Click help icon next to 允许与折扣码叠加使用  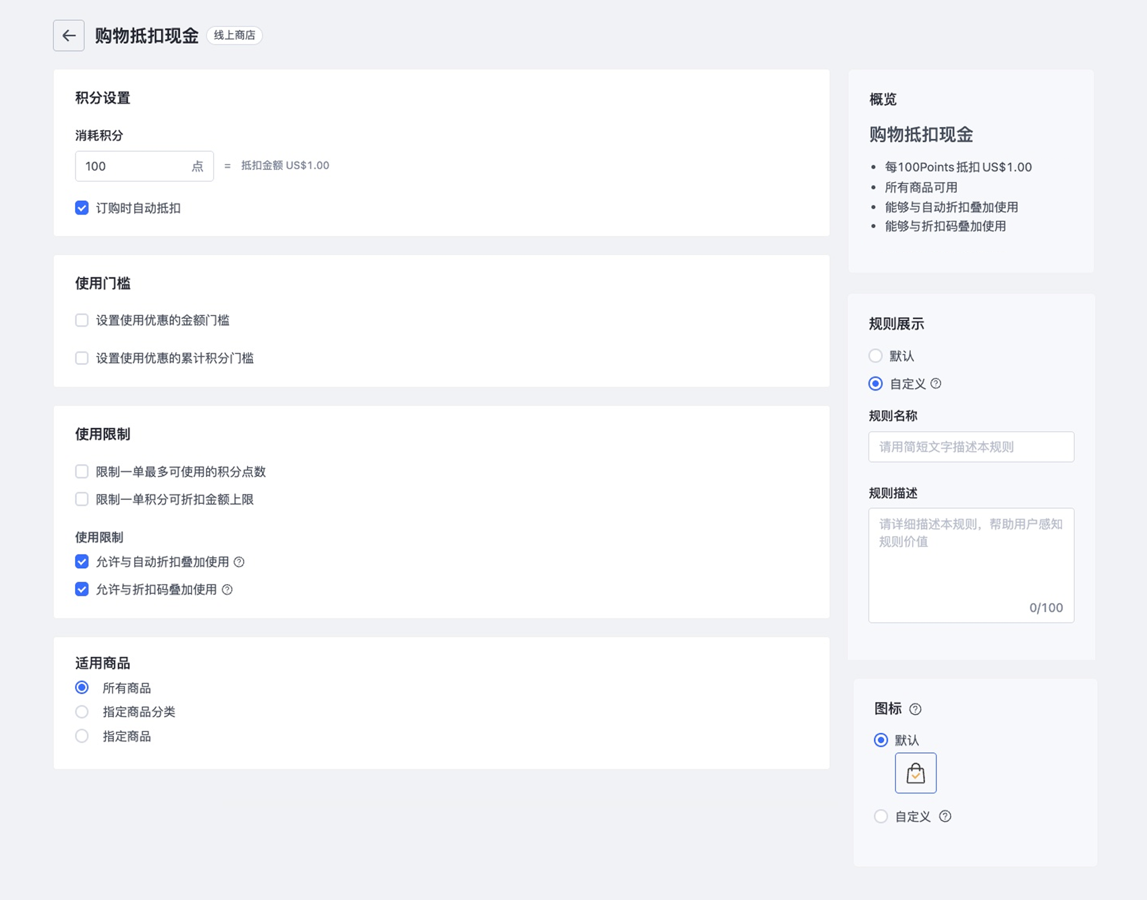click(x=227, y=589)
